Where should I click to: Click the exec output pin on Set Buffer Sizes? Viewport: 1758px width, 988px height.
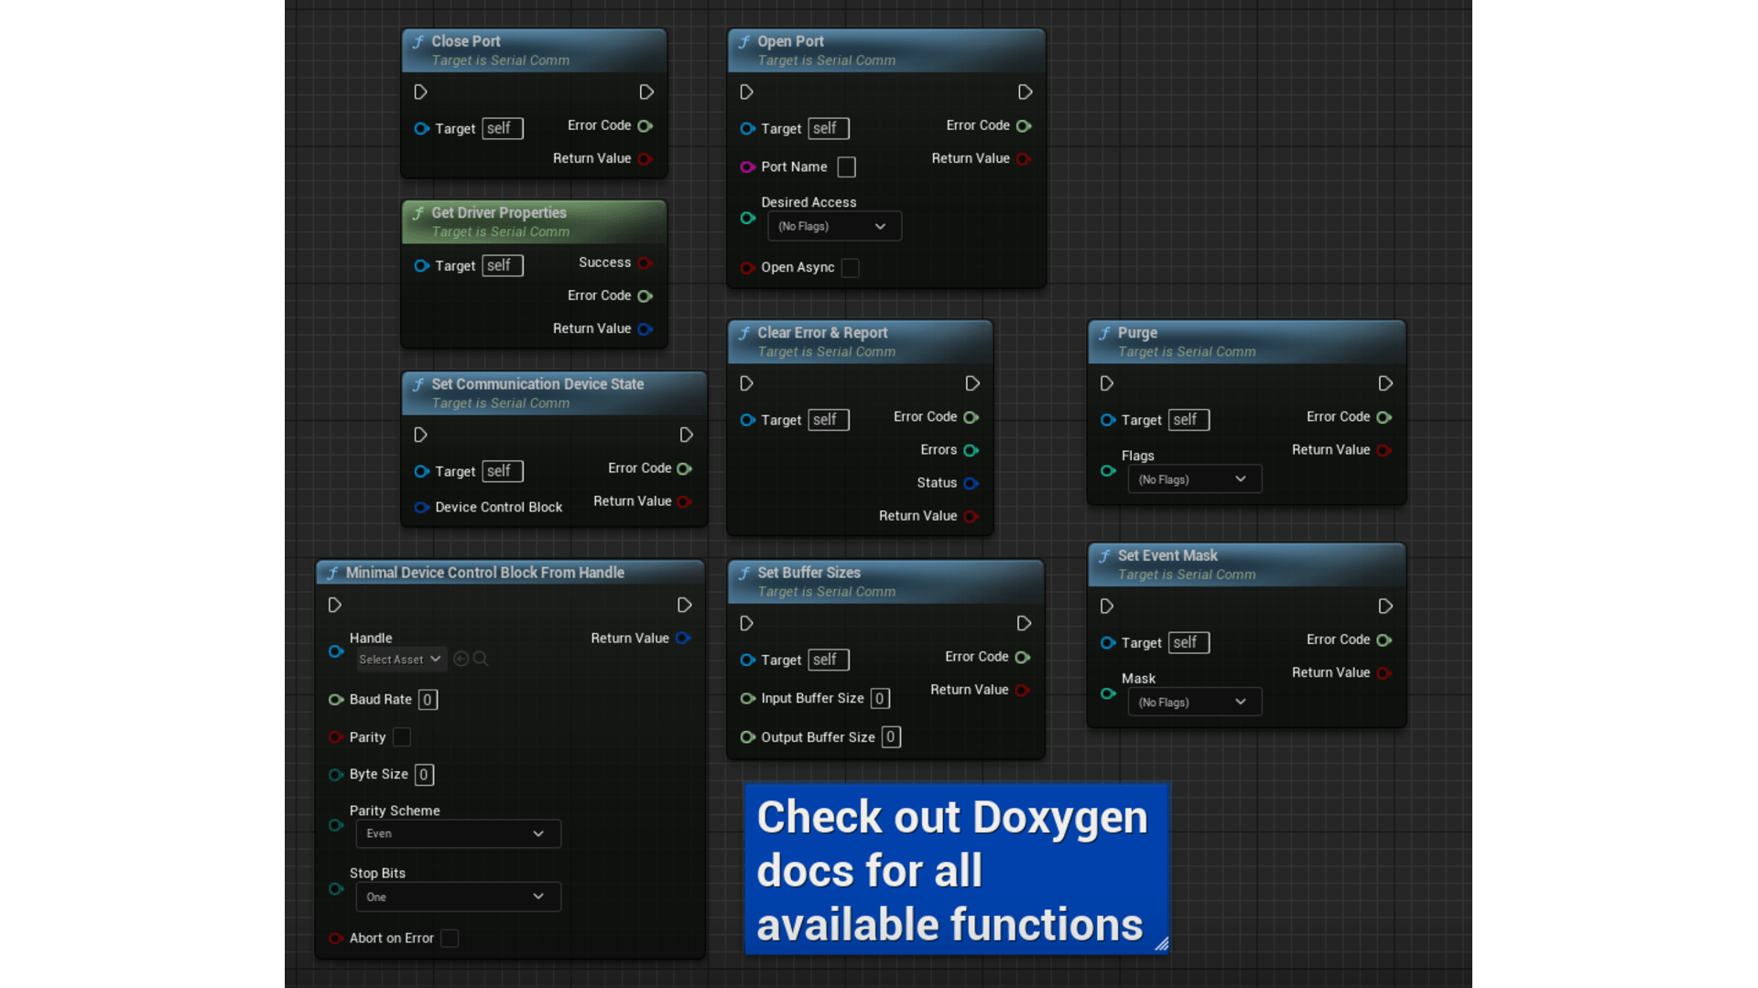[1025, 623]
